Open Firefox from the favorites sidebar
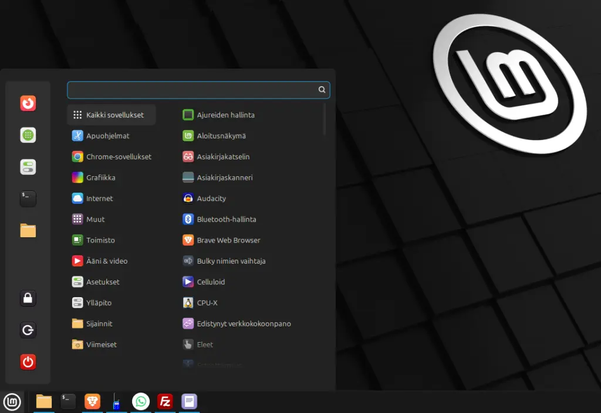The width and height of the screenshot is (601, 413). [x=28, y=103]
